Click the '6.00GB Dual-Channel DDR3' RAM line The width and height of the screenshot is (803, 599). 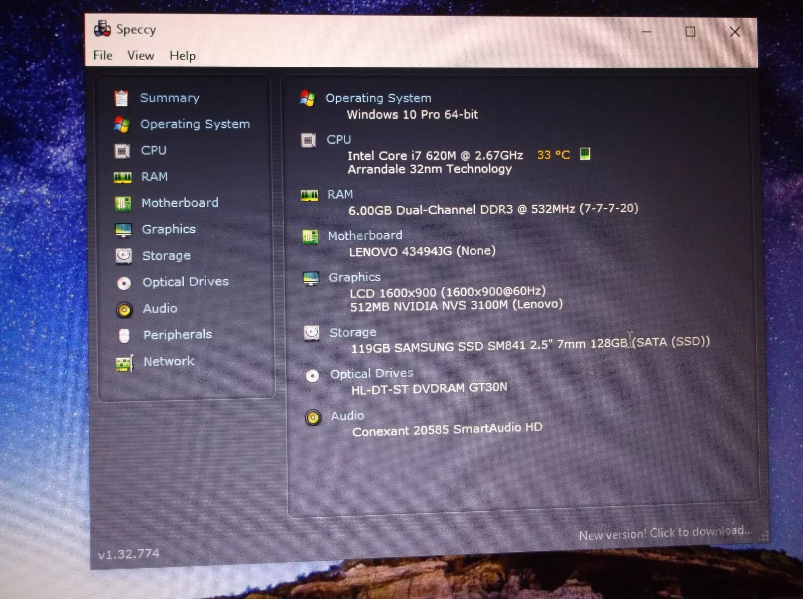pos(493,209)
